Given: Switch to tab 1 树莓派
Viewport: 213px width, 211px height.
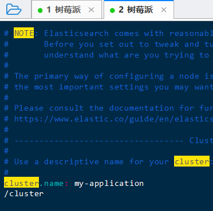Looking at the screenshot, I should pyautogui.click(x=66, y=10).
